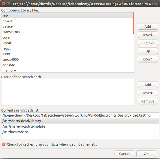
Task: Click Remove for component library files
Action: pyautogui.click(x=148, y=43)
